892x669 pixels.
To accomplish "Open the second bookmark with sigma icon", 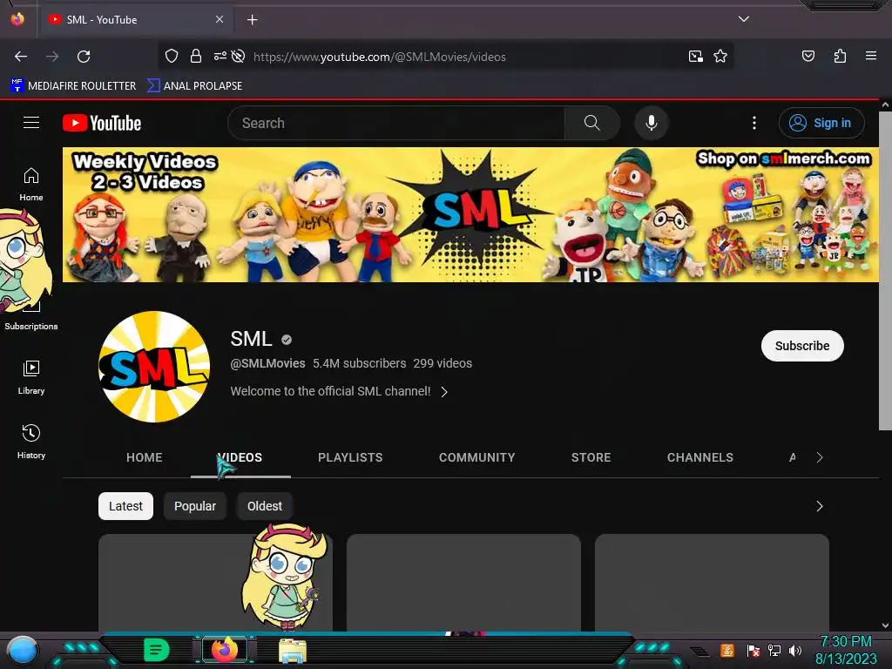I will [194, 86].
